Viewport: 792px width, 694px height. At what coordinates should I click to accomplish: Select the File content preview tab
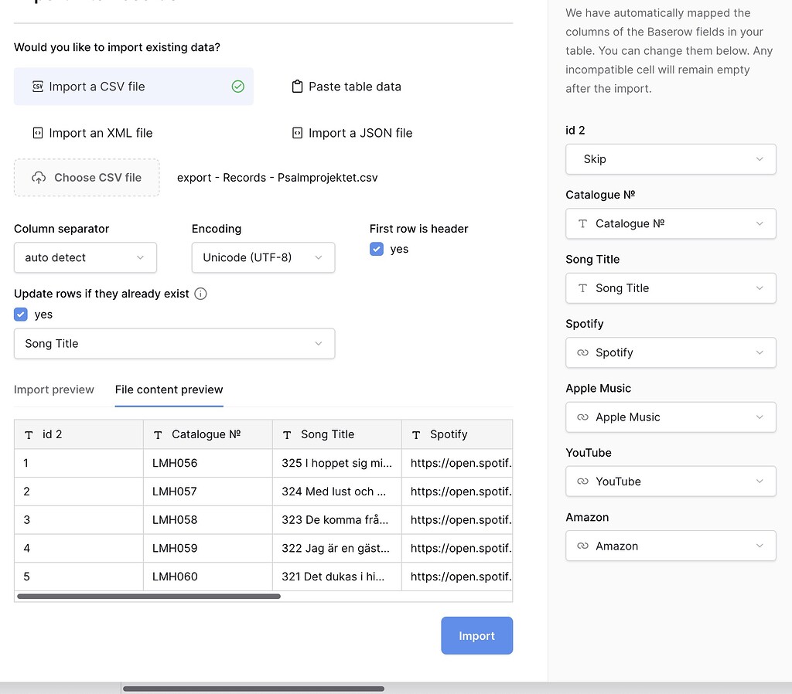tap(169, 390)
